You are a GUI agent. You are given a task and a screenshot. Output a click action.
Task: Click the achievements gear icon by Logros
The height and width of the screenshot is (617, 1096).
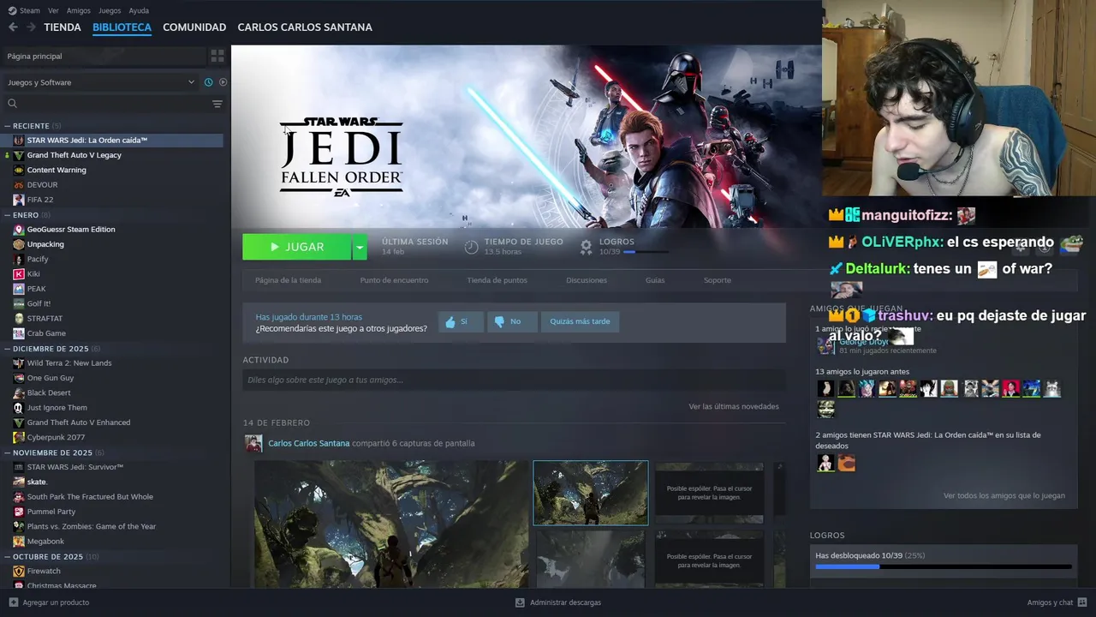tap(586, 247)
